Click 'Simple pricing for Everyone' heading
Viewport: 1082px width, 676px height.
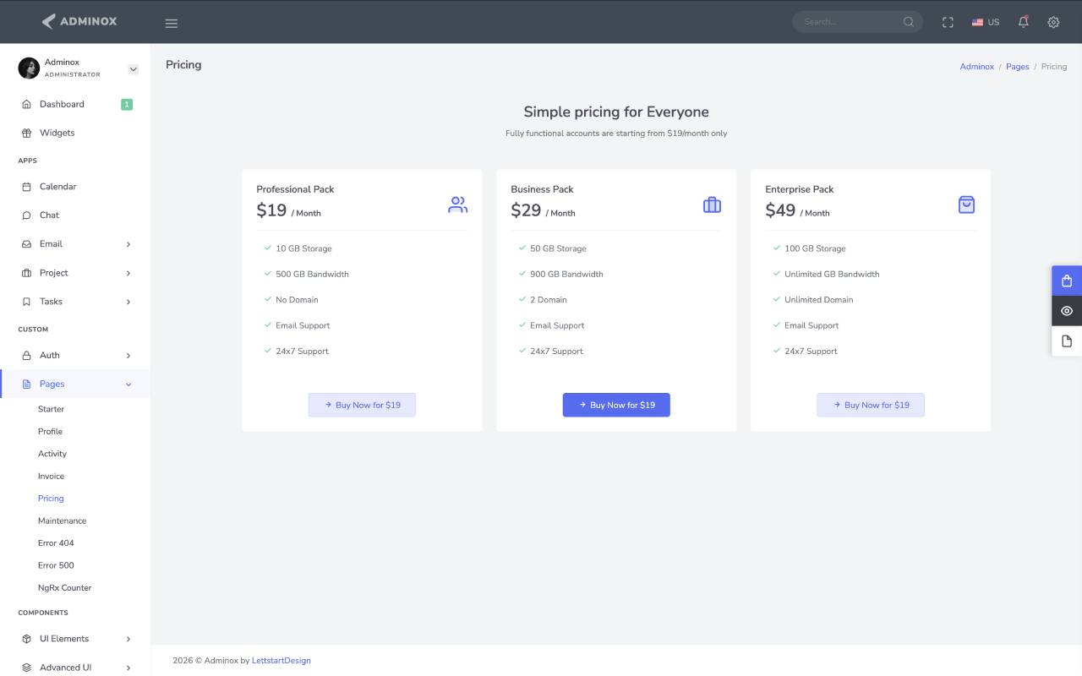pos(616,112)
